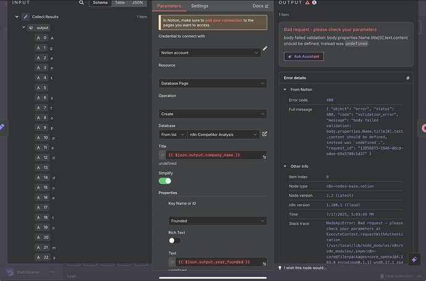Click the output info icon
Screen dimensions: 426x281
click(314, 2)
